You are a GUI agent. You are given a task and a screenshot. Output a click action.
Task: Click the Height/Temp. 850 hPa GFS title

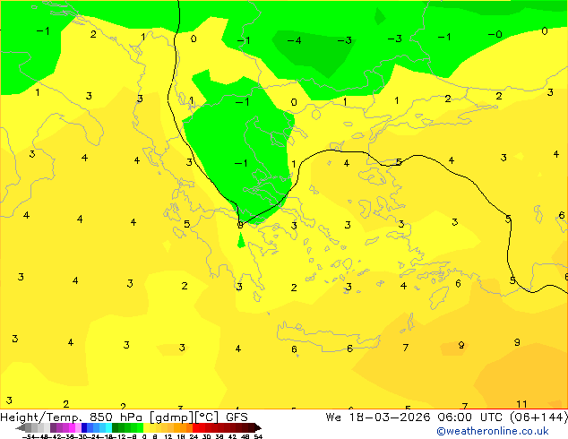[124, 417]
